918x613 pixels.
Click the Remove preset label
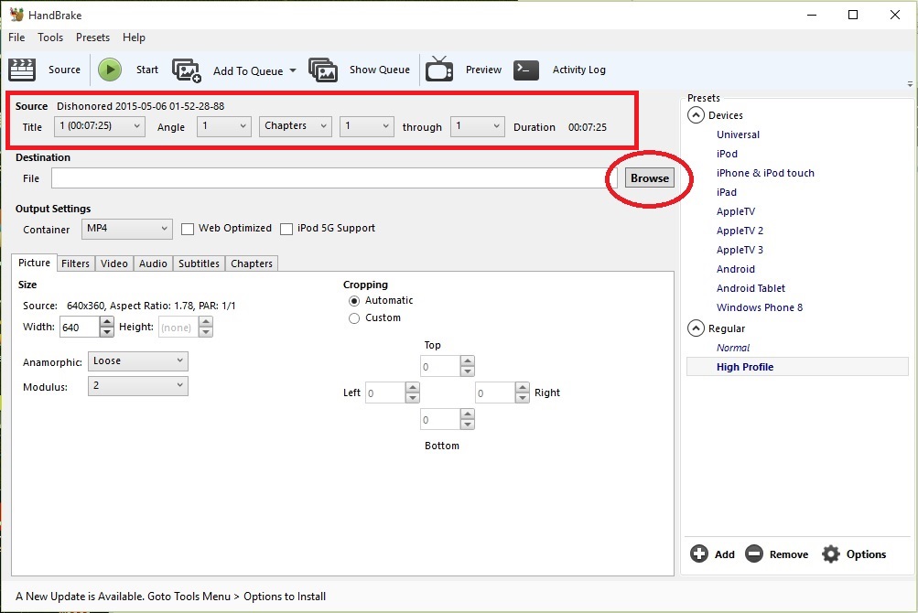click(789, 554)
